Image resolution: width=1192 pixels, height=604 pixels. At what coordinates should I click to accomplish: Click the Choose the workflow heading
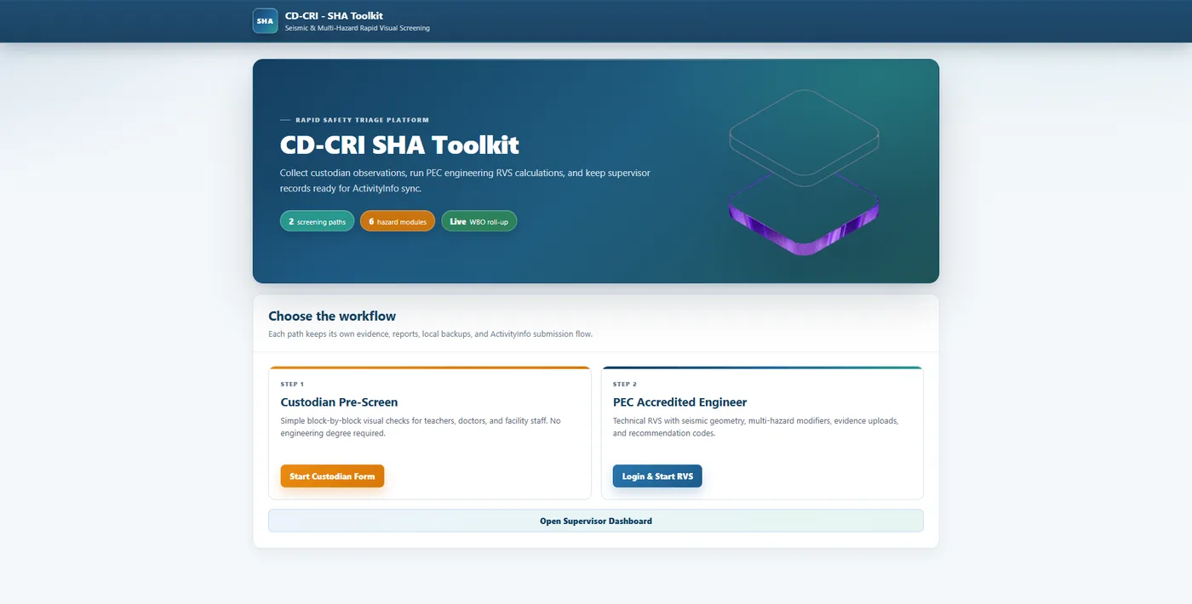pos(332,316)
